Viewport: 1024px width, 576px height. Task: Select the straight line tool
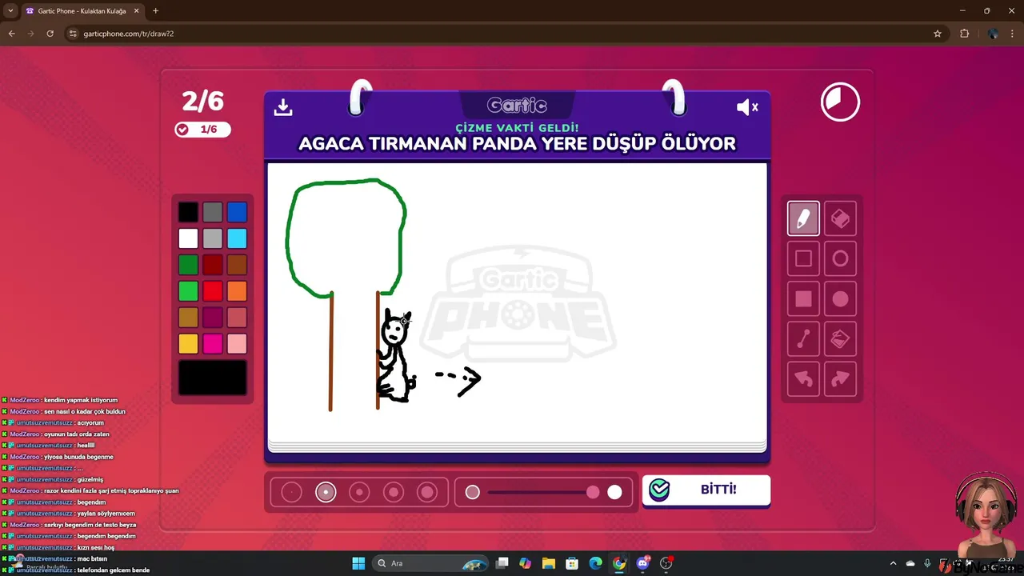pos(803,339)
